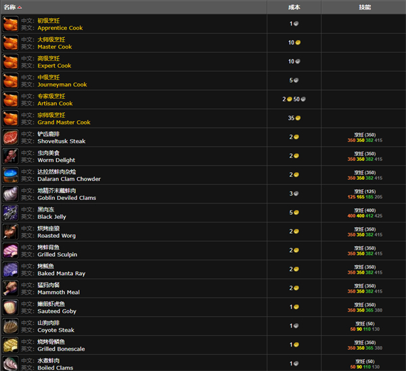The height and width of the screenshot is (371, 406).
Task: Open the Grand Master Cook link
Action: (x=64, y=123)
